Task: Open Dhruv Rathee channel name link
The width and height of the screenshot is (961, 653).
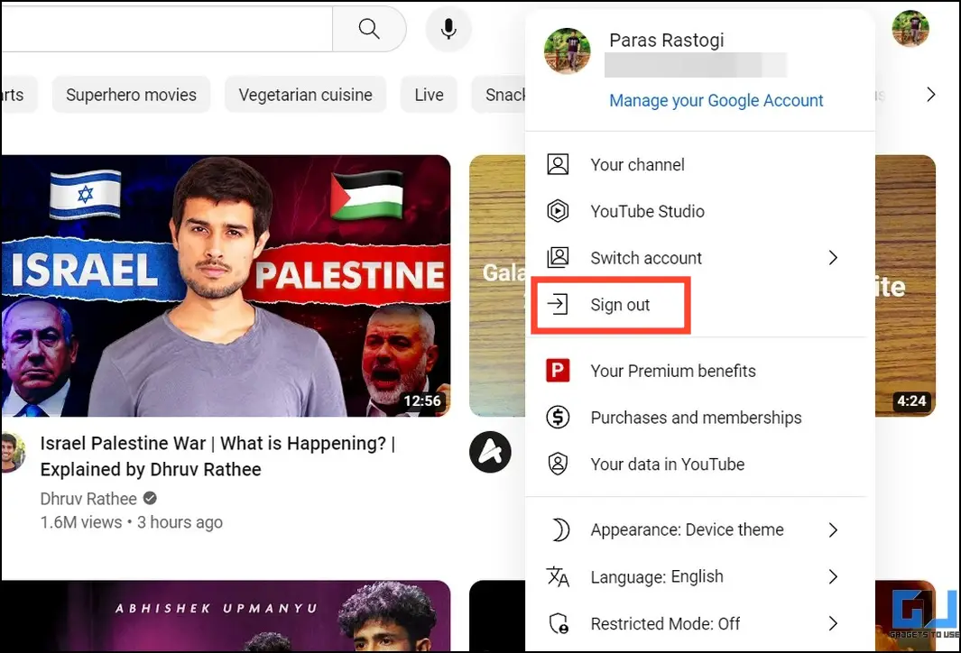Action: click(x=88, y=499)
